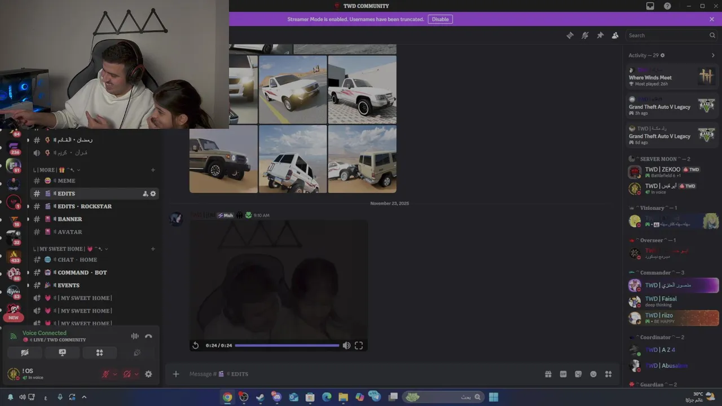Click the ! OS user avatar
The image size is (722, 406).
click(14, 373)
